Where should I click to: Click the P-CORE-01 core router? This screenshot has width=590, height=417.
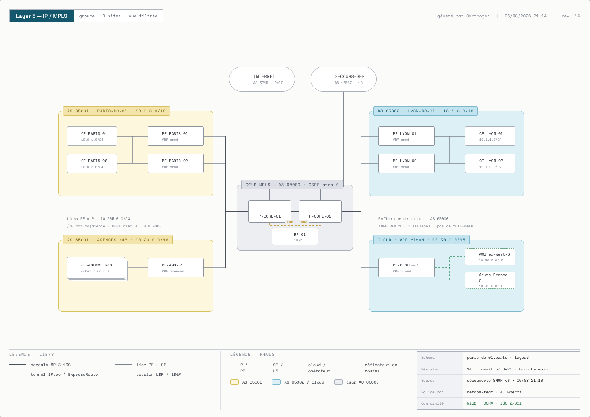click(270, 211)
